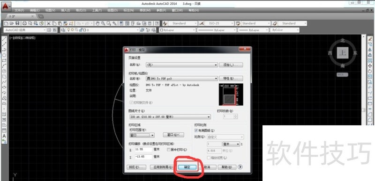Image resolution: width=375 pixels, height=181 pixels.
Task: Click the Y offset field showing -13.65
Action: click(143, 157)
